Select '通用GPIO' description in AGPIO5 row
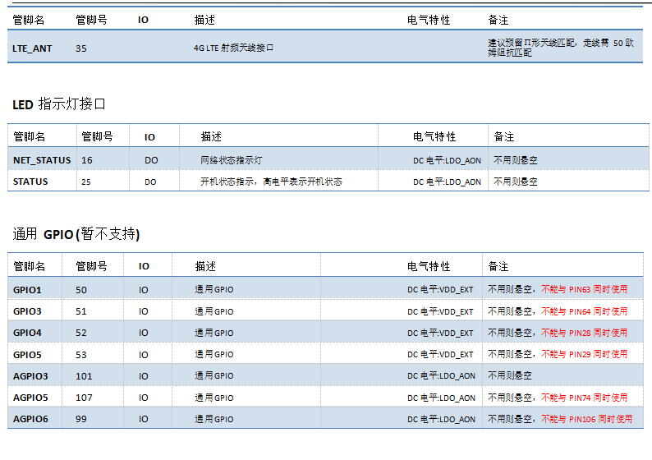This screenshot has width=652, height=460. pyautogui.click(x=214, y=398)
